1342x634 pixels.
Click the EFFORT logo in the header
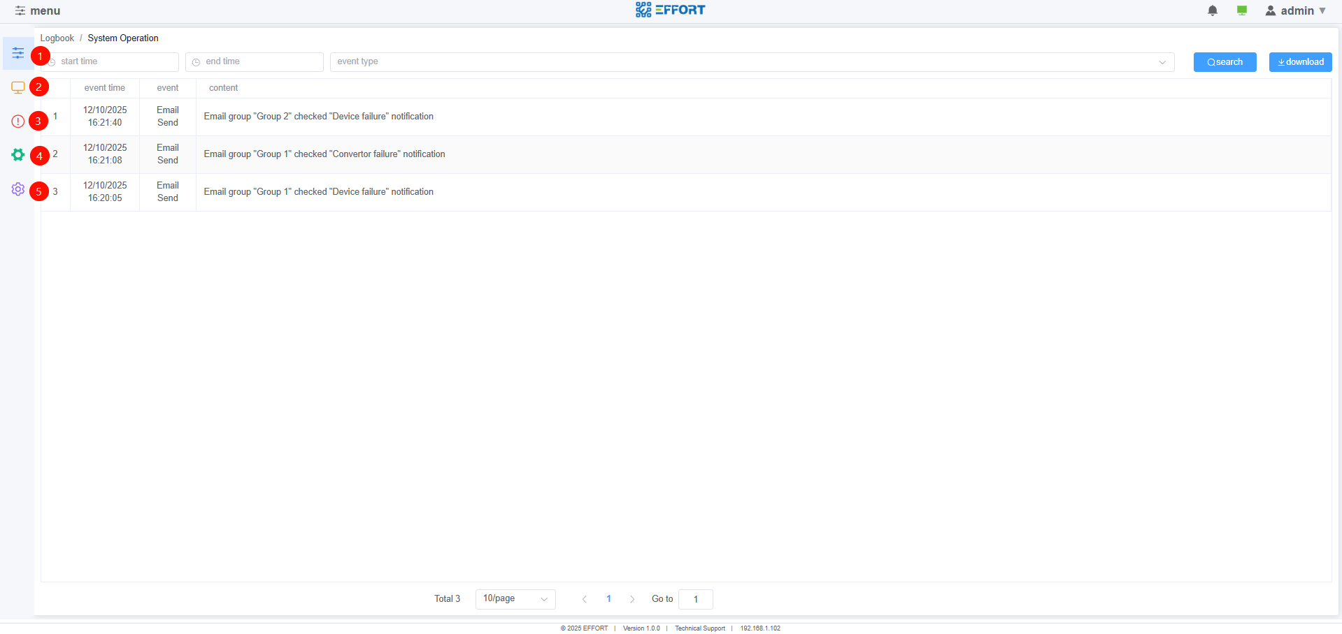pyautogui.click(x=669, y=10)
